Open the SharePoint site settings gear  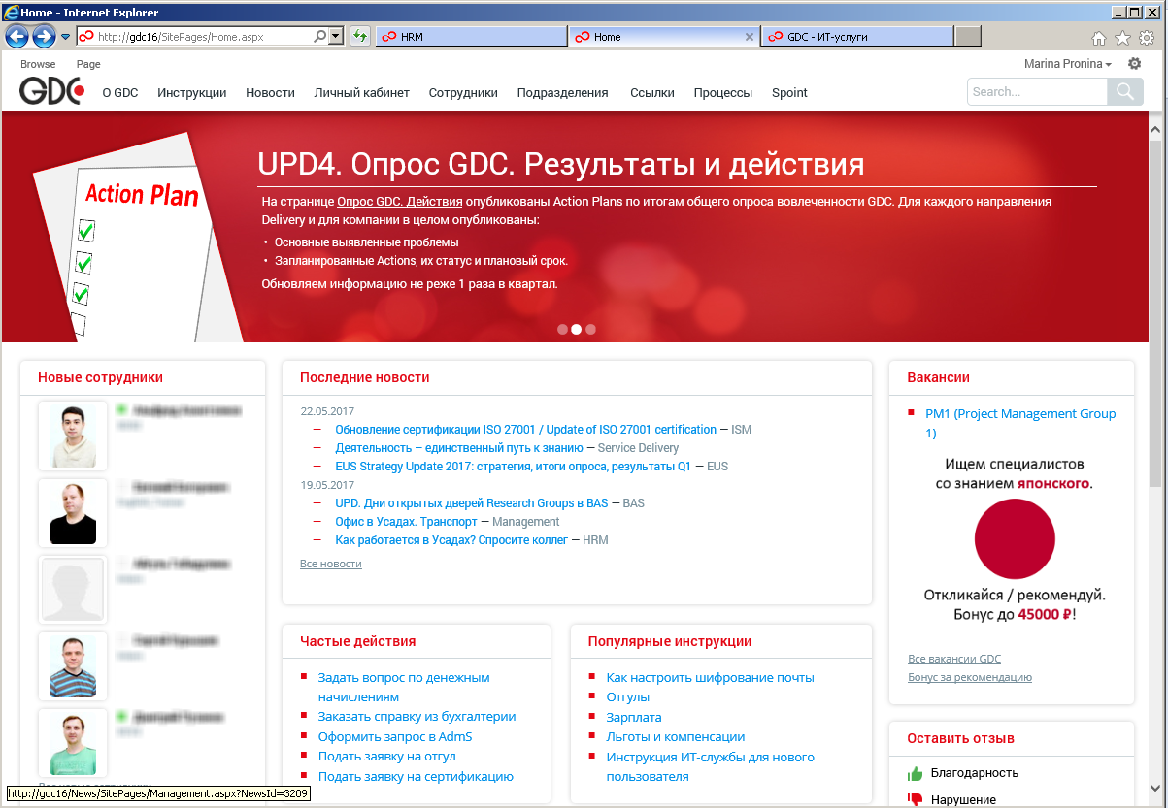tap(1134, 64)
